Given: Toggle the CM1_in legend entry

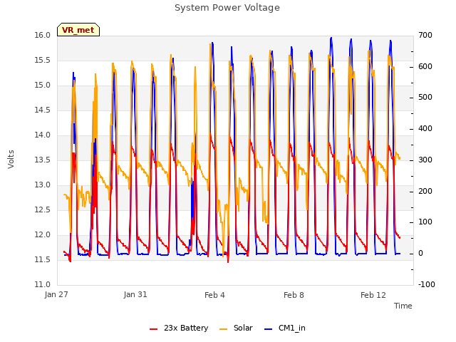Looking at the screenshot, I should point(285,328).
